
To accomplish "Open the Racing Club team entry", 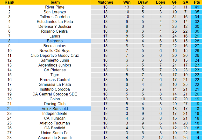I will coord(55,104).
